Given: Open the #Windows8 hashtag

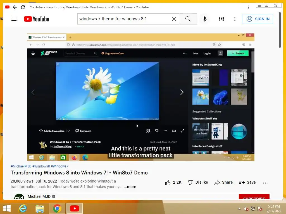Looking at the screenshot, I should [x=41, y=166].
